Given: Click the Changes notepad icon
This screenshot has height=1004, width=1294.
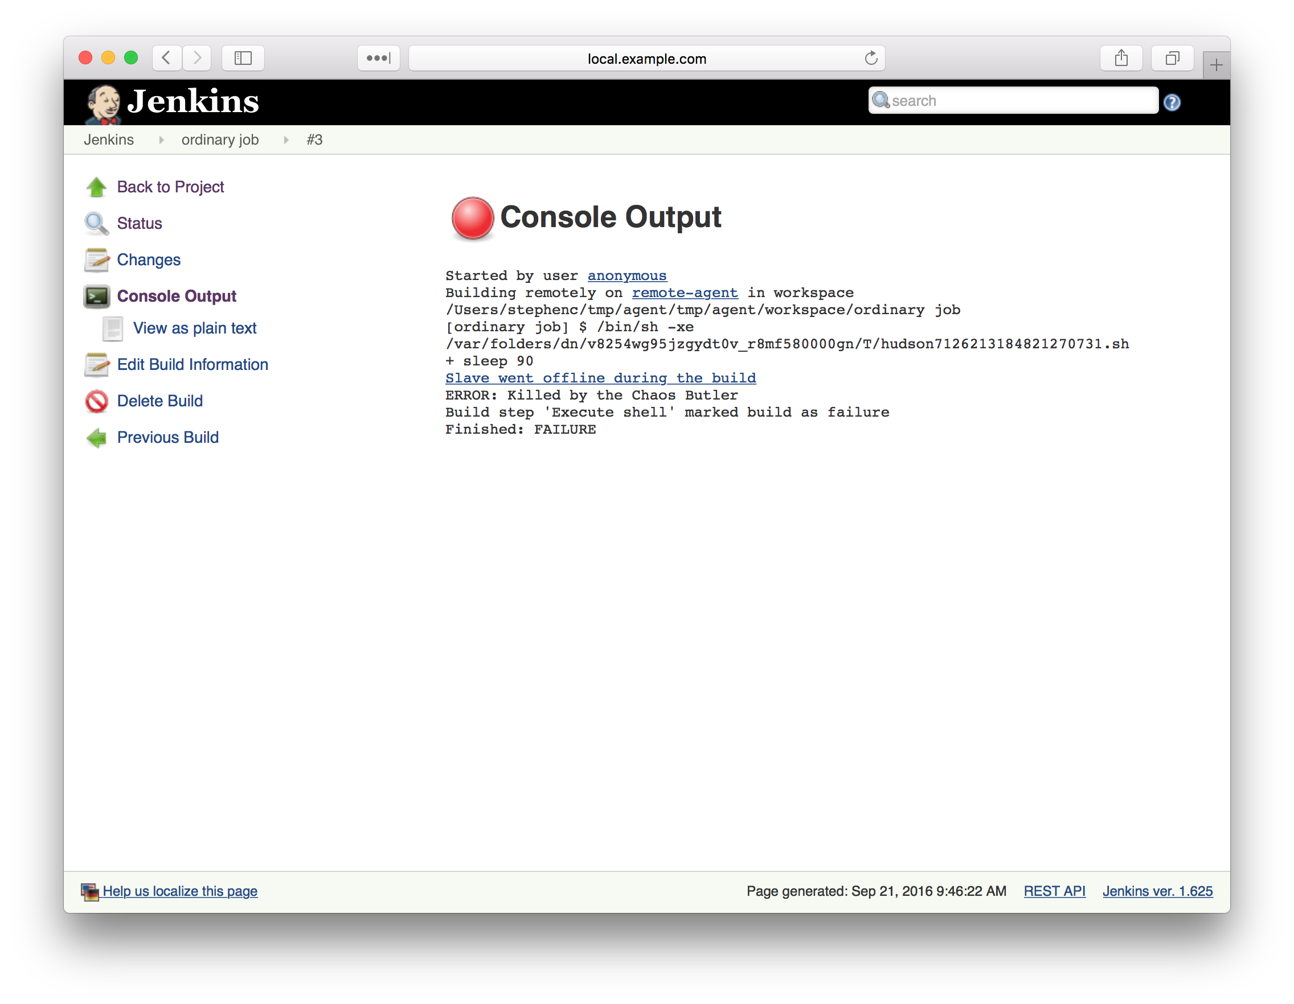Looking at the screenshot, I should click(96, 260).
